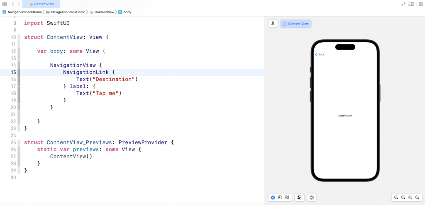This screenshot has width=425, height=205.
Task: Open the preview device selector icon
Action: click(312, 198)
